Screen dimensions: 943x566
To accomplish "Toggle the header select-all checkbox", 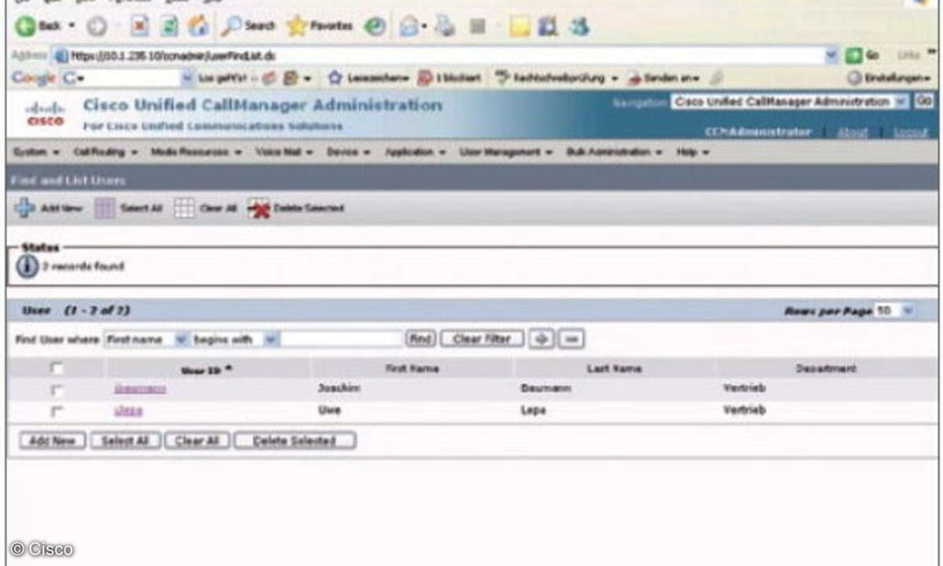I will (57, 368).
